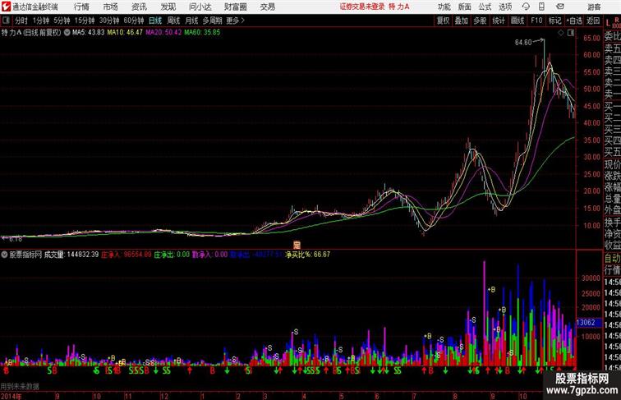Click the 统计 statistics toolbar button
This screenshot has width=621, height=400.
point(499,21)
